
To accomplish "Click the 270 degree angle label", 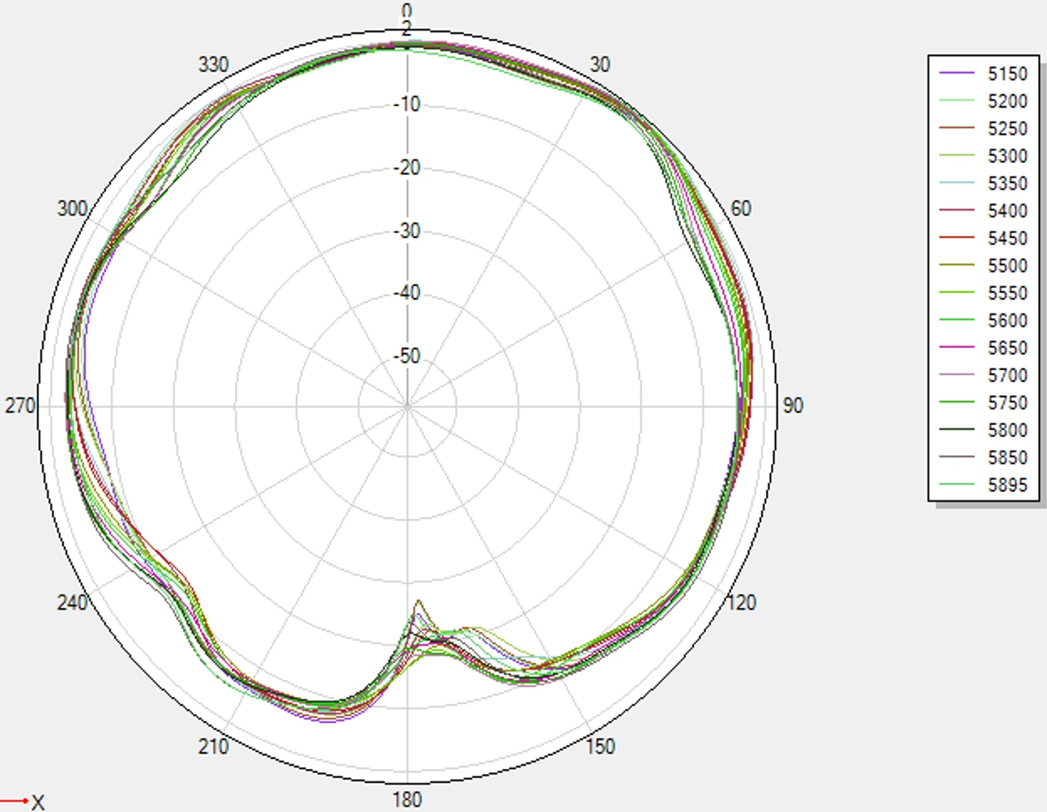I will click(x=20, y=406).
